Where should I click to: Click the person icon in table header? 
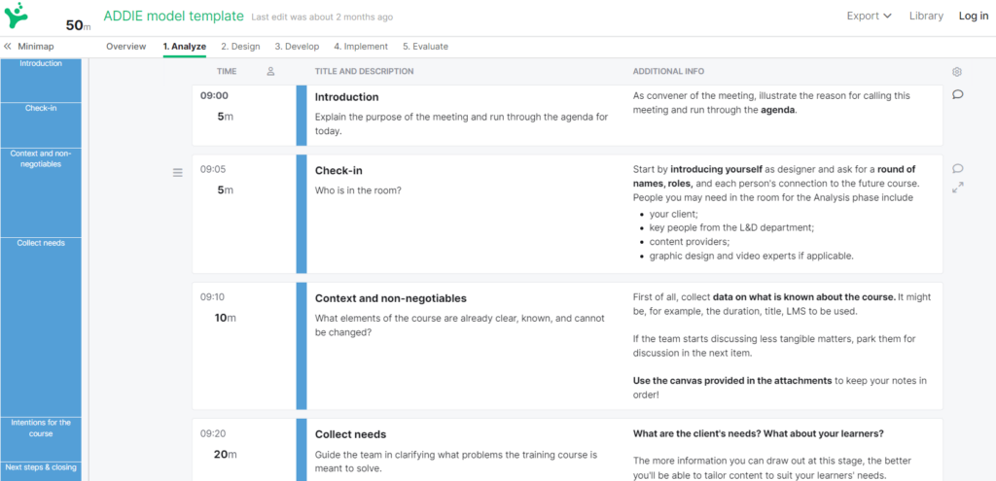(x=270, y=72)
